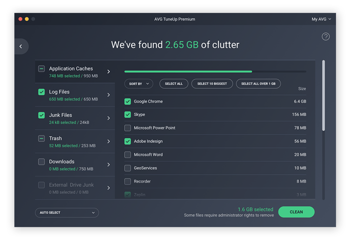Click Select All Over 1 GB button
Screen dimensions: 350x240
point(258,83)
